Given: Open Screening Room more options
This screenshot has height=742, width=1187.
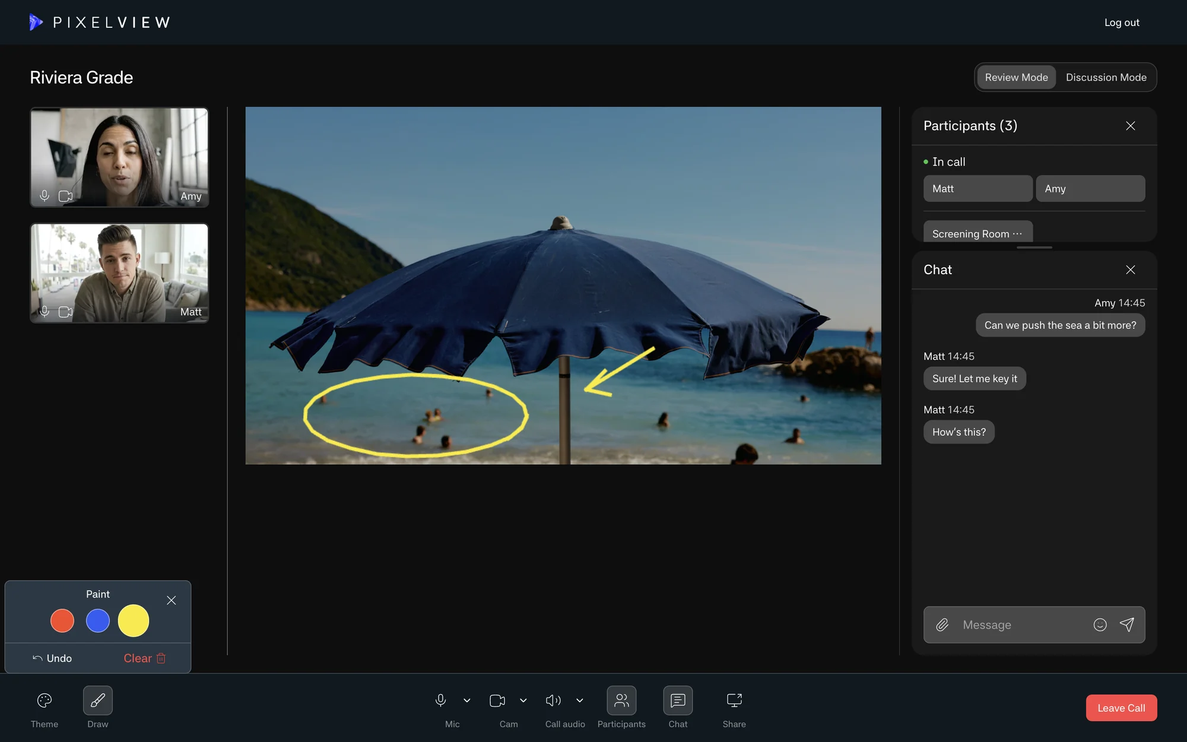Looking at the screenshot, I should (1017, 233).
